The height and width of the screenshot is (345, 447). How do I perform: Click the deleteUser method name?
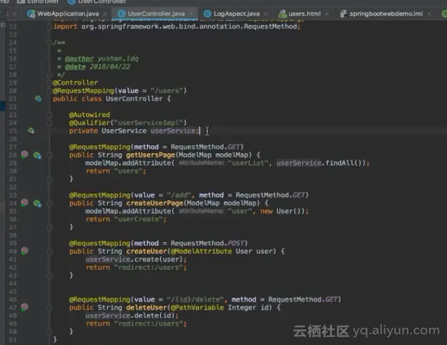pyautogui.click(x=147, y=308)
